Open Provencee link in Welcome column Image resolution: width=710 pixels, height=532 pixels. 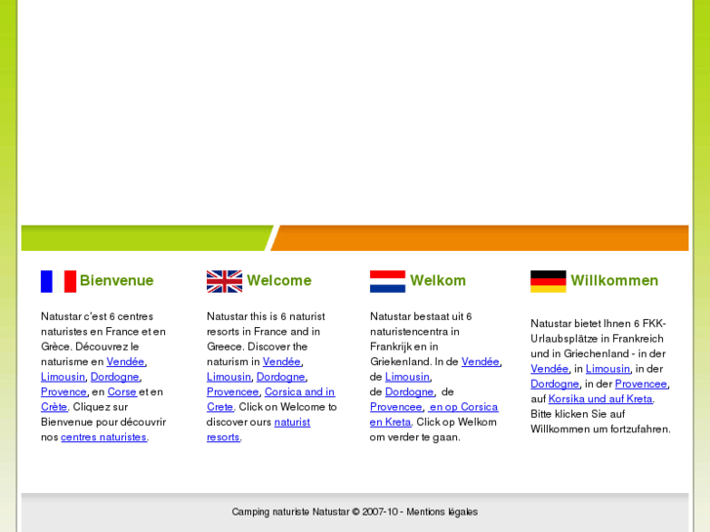tap(232, 391)
